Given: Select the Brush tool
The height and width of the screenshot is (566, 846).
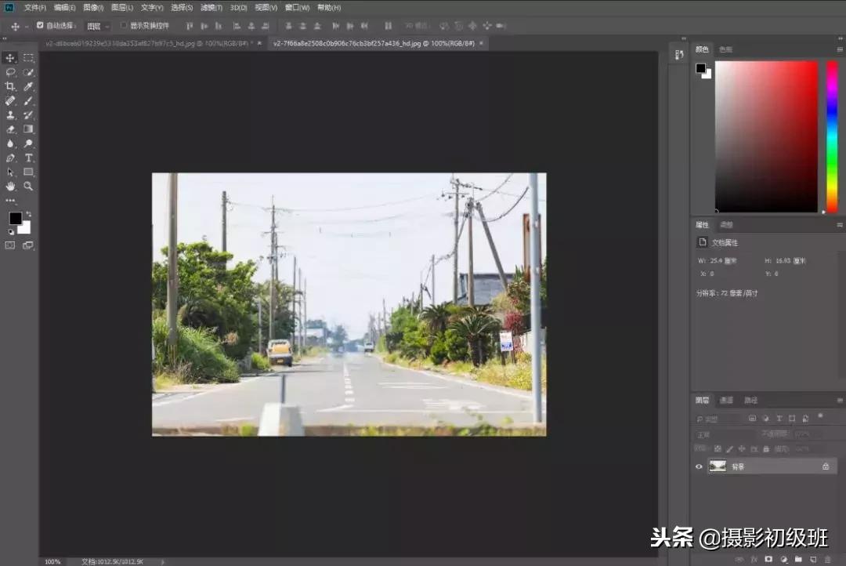Looking at the screenshot, I should pyautogui.click(x=28, y=100).
